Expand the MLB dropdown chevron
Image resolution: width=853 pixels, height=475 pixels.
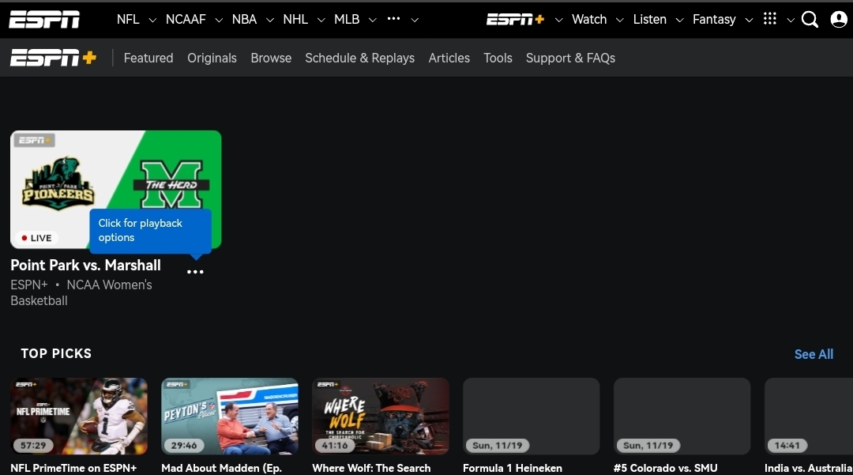coord(373,20)
